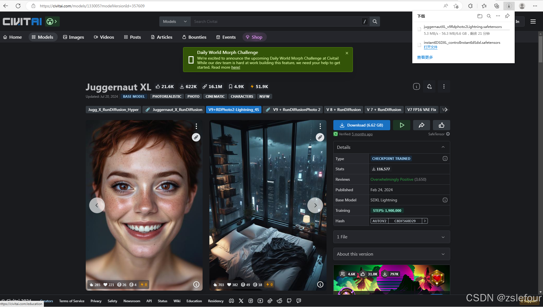Dismiss the Daily World Morph Challenge banner
The width and height of the screenshot is (543, 307).
tap(347, 53)
